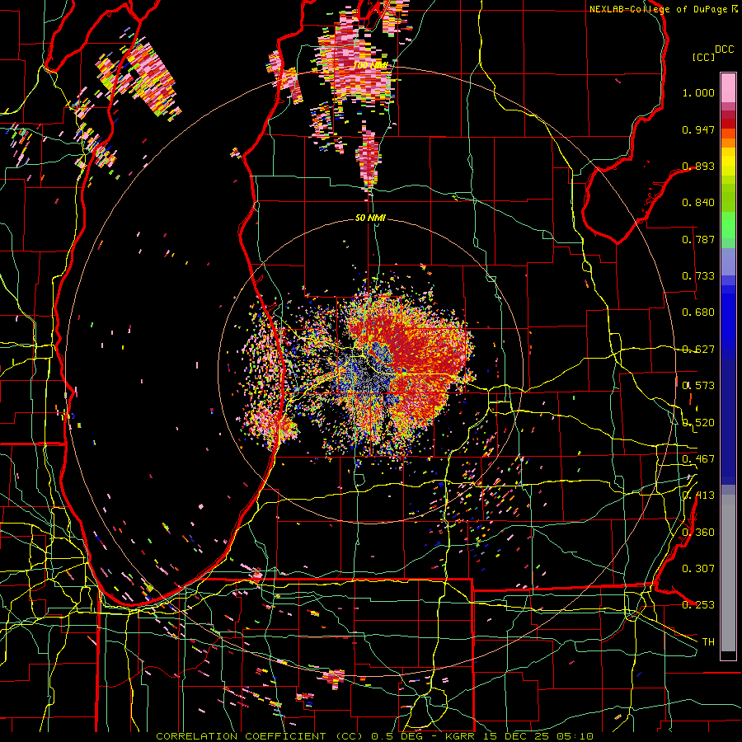Image resolution: width=742 pixels, height=742 pixels.
Task: Select the 0.253 legend value
Action: [698, 605]
